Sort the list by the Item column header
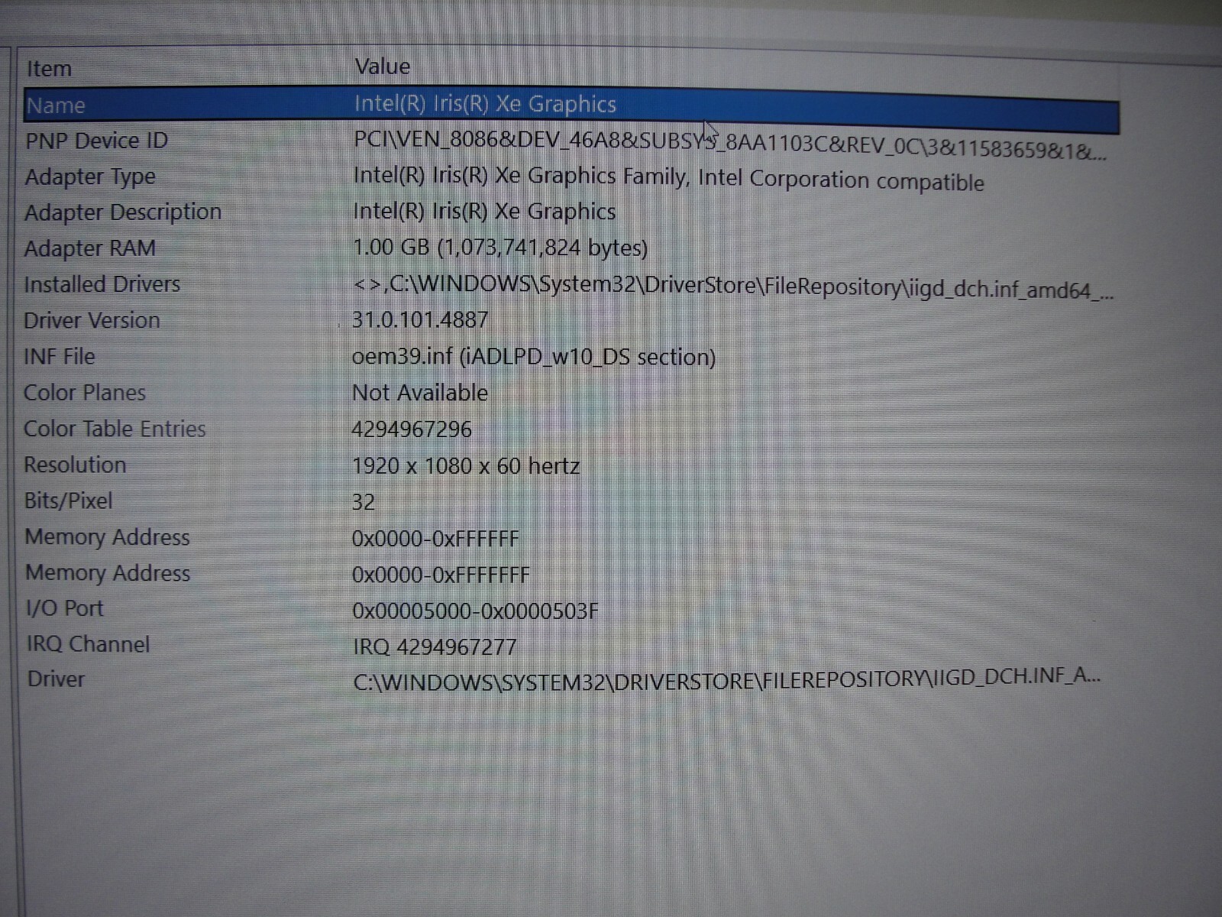The image size is (1222, 917). [49, 69]
